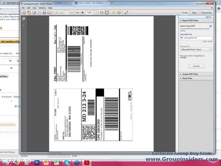Click the Open file toolbar icon
The width and height of the screenshot is (221, 166).
click(24, 12)
